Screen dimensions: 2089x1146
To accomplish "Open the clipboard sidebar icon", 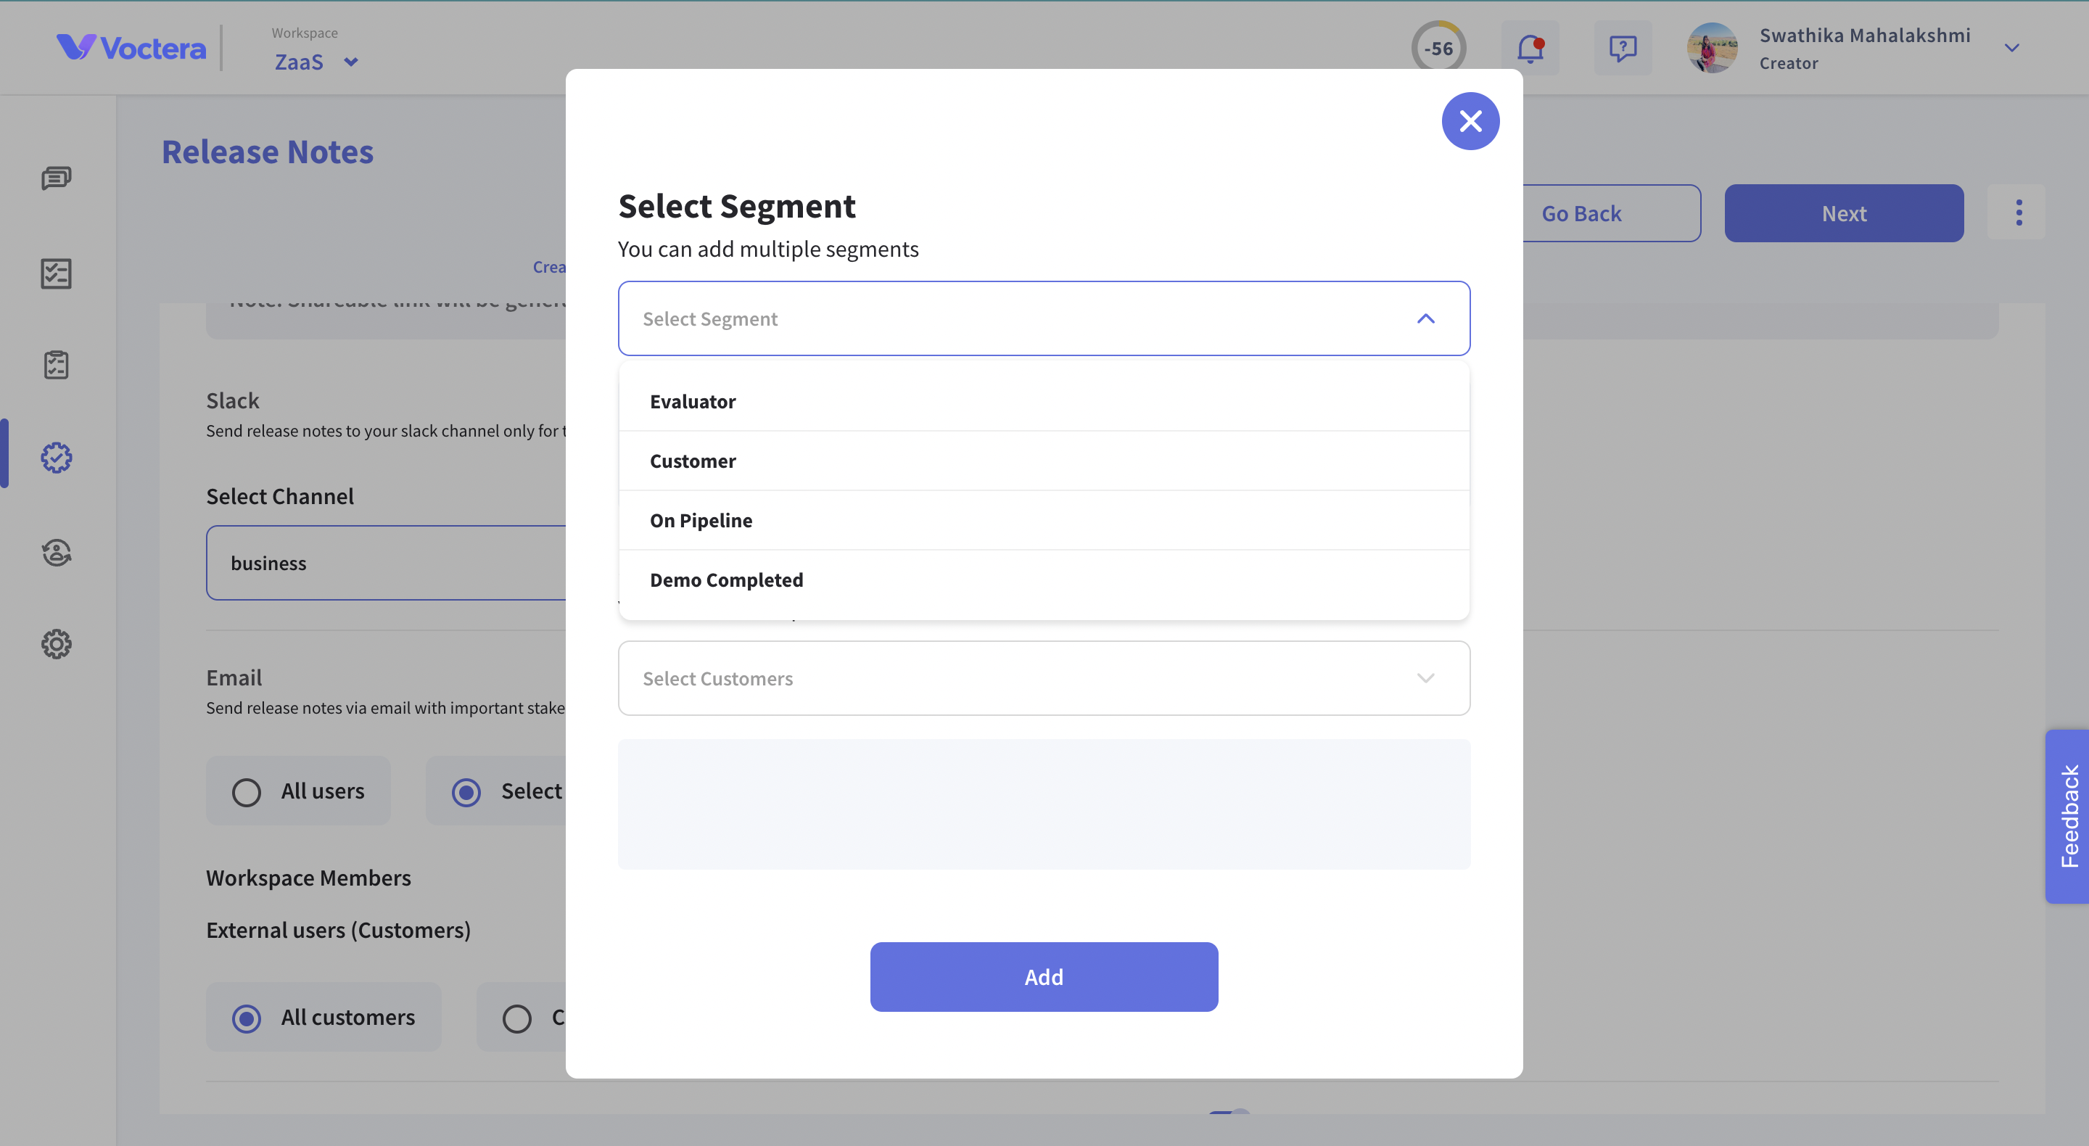I will click(x=56, y=365).
